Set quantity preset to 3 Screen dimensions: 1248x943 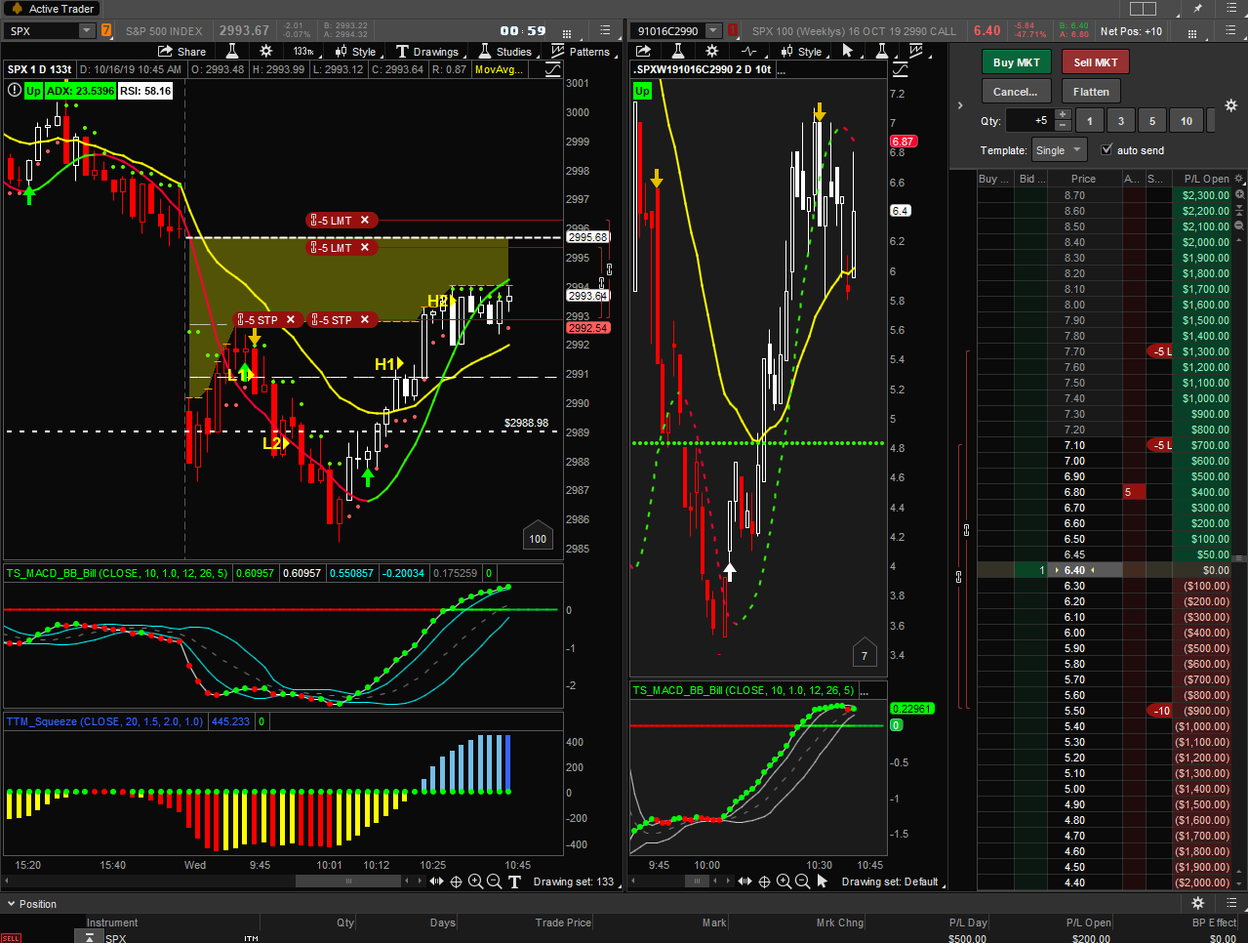[1120, 121]
